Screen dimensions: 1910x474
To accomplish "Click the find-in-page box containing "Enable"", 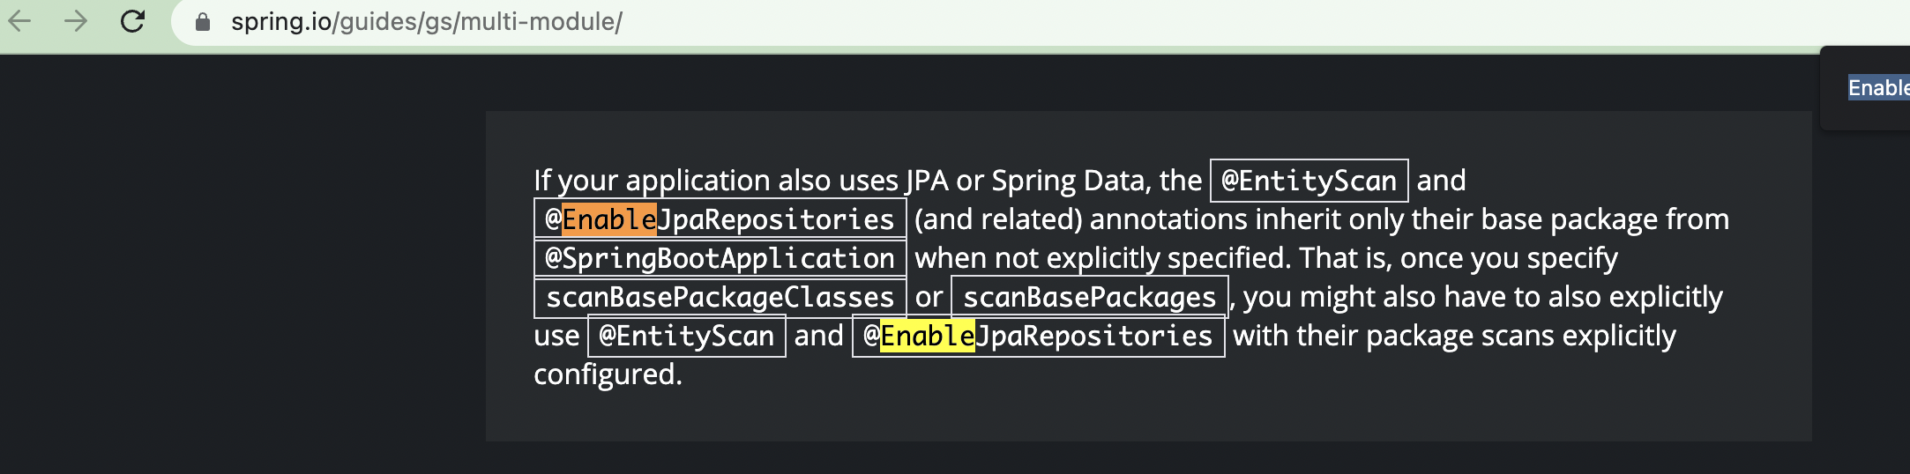I will (1878, 88).
